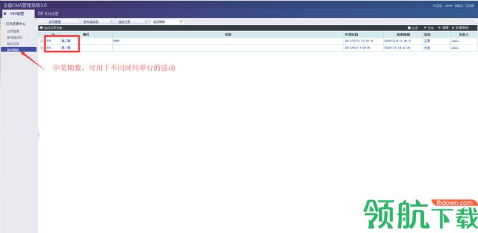This screenshot has width=478, height=233.
Task: Close the 账号抽奖码 page tab
Action: 111,22
